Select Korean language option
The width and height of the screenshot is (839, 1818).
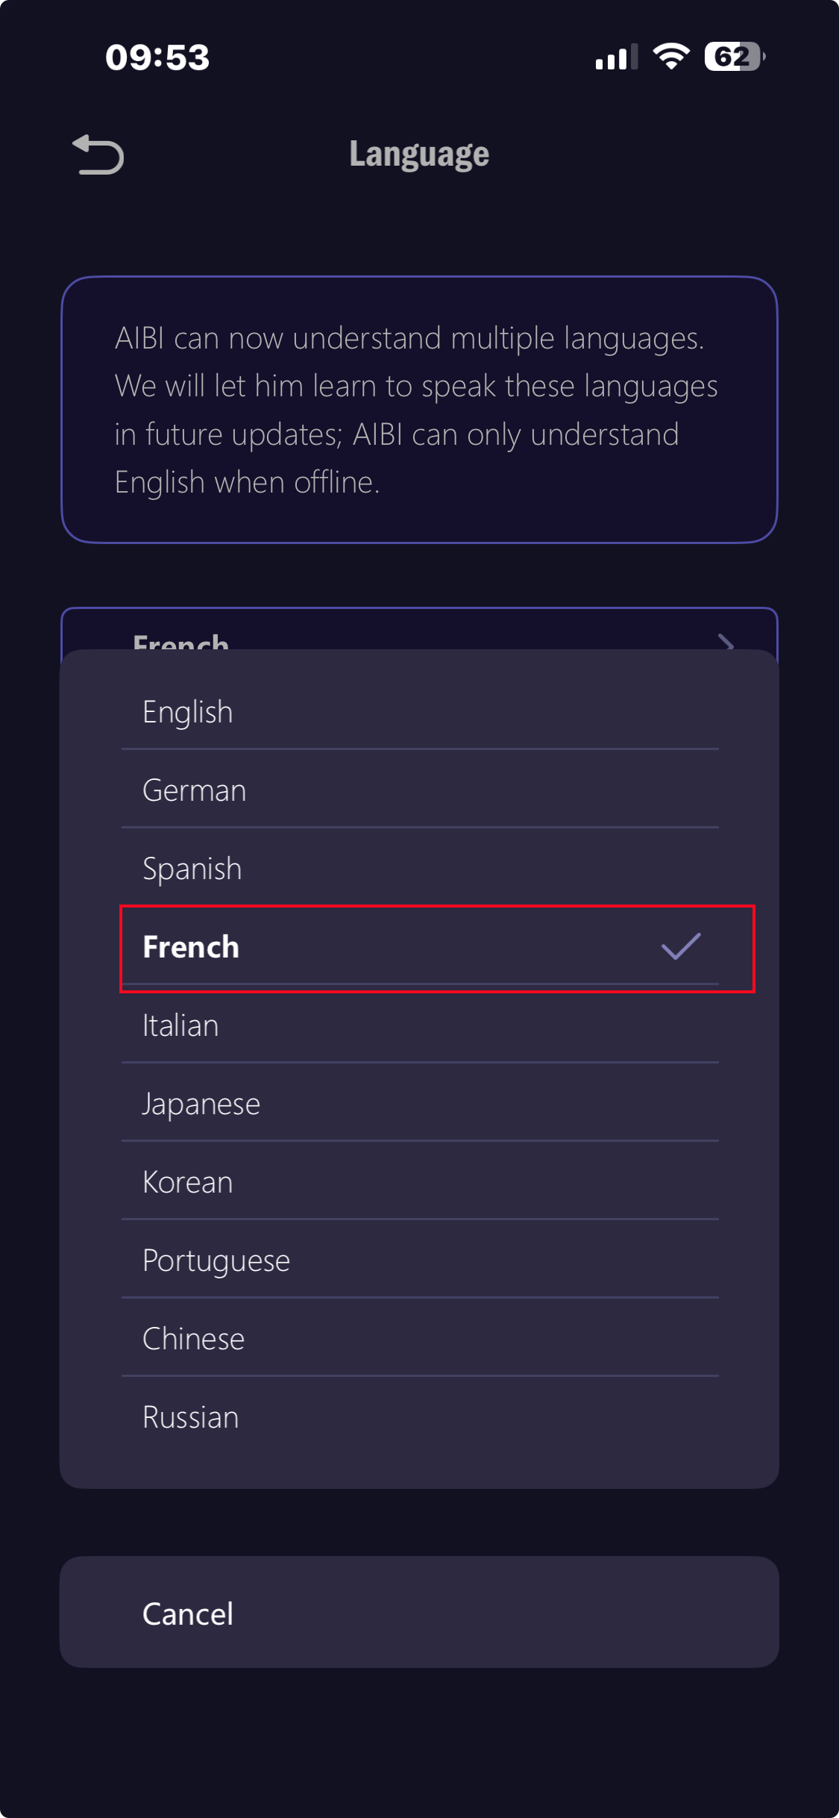click(x=419, y=1182)
